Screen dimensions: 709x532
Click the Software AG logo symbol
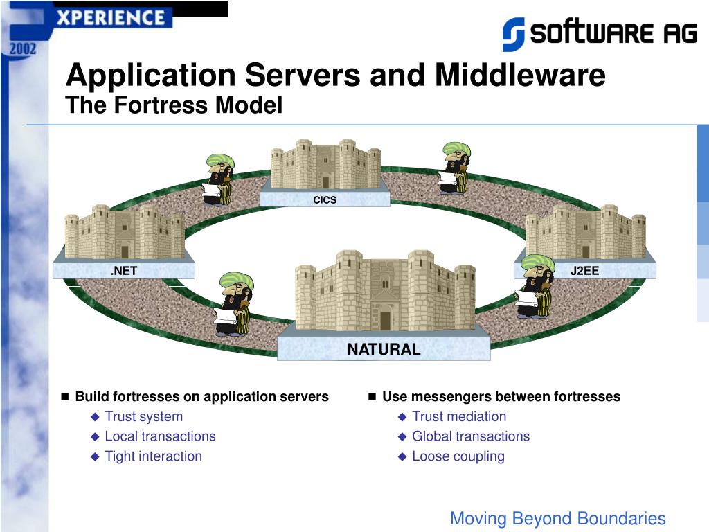(513, 34)
